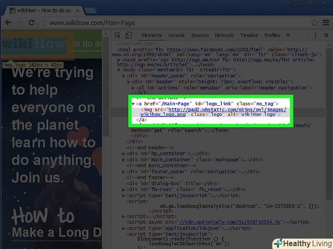Bookmark page with the star icon
333x249 pixels.
(314, 22)
